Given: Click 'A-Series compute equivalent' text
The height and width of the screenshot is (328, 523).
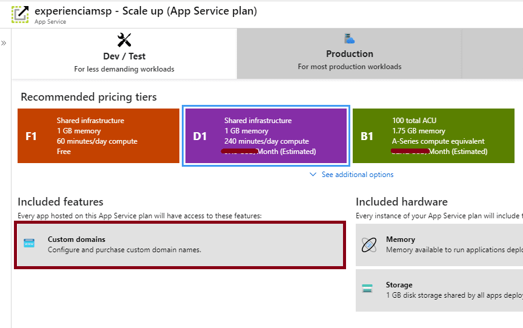Looking at the screenshot, I should point(438,141).
